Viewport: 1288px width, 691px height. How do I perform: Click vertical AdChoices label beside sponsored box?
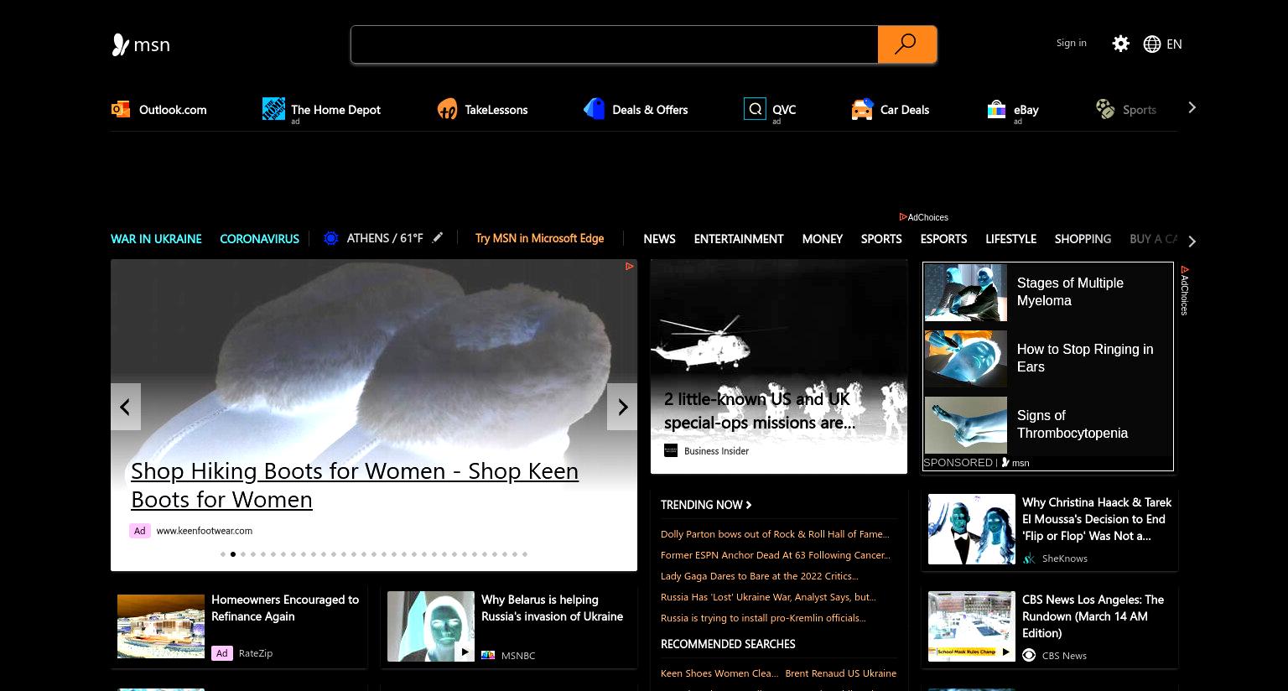click(x=1184, y=291)
